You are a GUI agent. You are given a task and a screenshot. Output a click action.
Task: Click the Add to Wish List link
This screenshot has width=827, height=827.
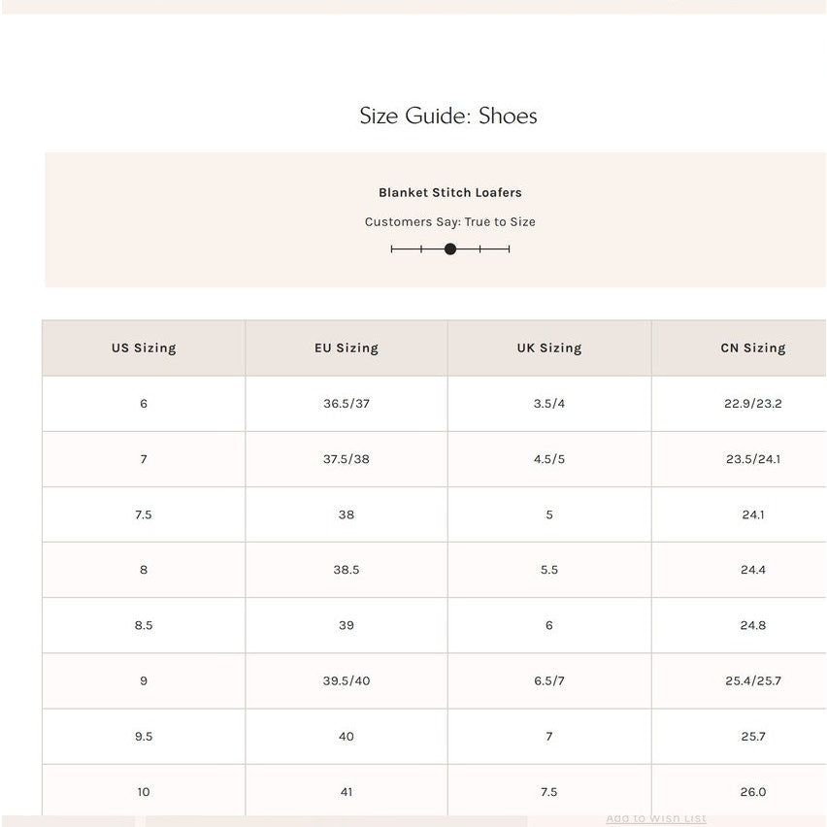[x=656, y=819]
